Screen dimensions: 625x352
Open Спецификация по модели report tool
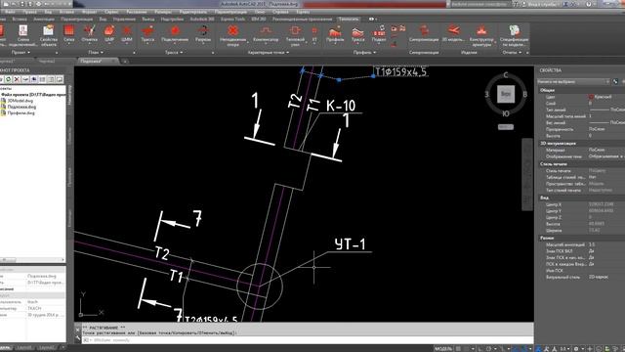point(515,35)
